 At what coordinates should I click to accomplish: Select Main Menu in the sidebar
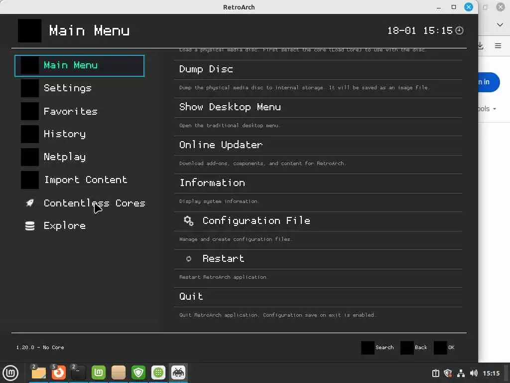pos(79,65)
